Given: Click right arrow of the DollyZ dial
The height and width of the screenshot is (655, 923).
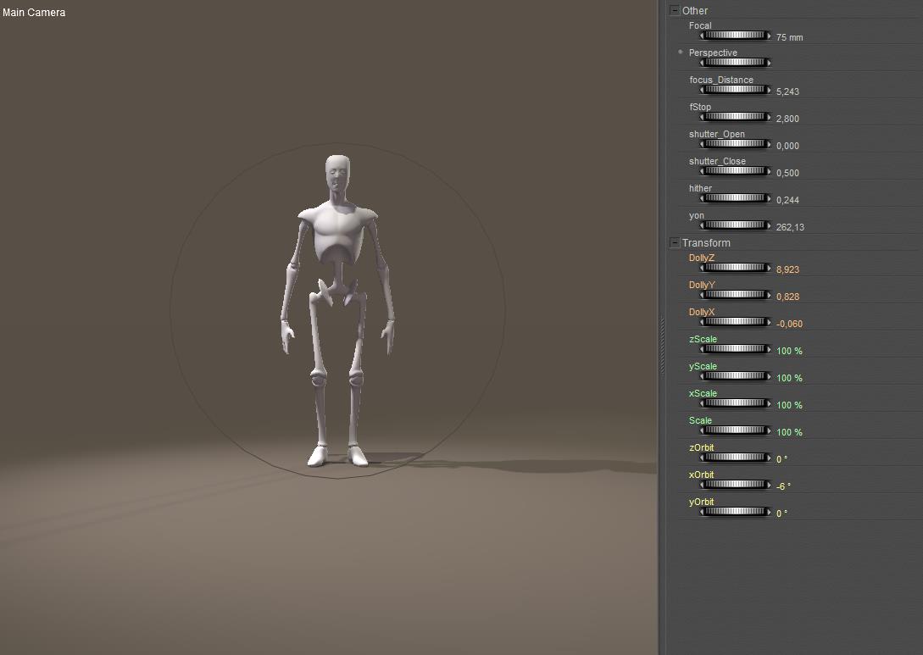Looking at the screenshot, I should 769,268.
